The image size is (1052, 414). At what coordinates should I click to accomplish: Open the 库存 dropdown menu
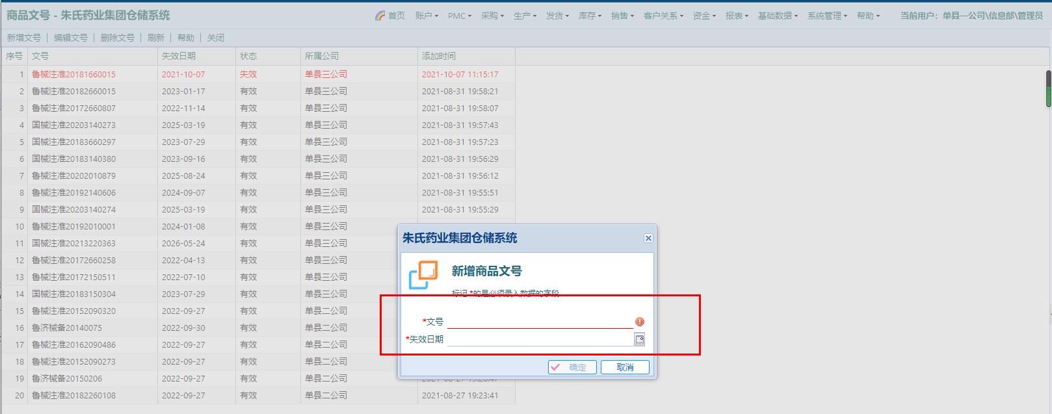(x=590, y=16)
